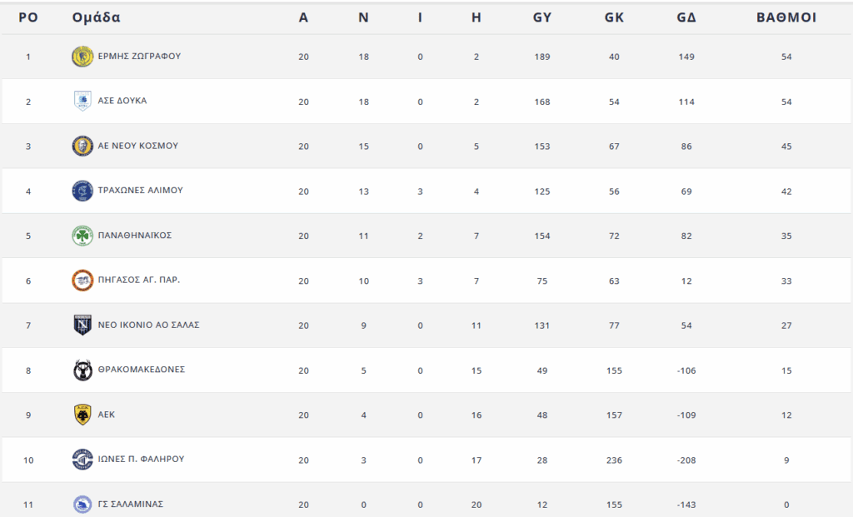Click the PO position column header
853x517 pixels.
[x=28, y=17]
